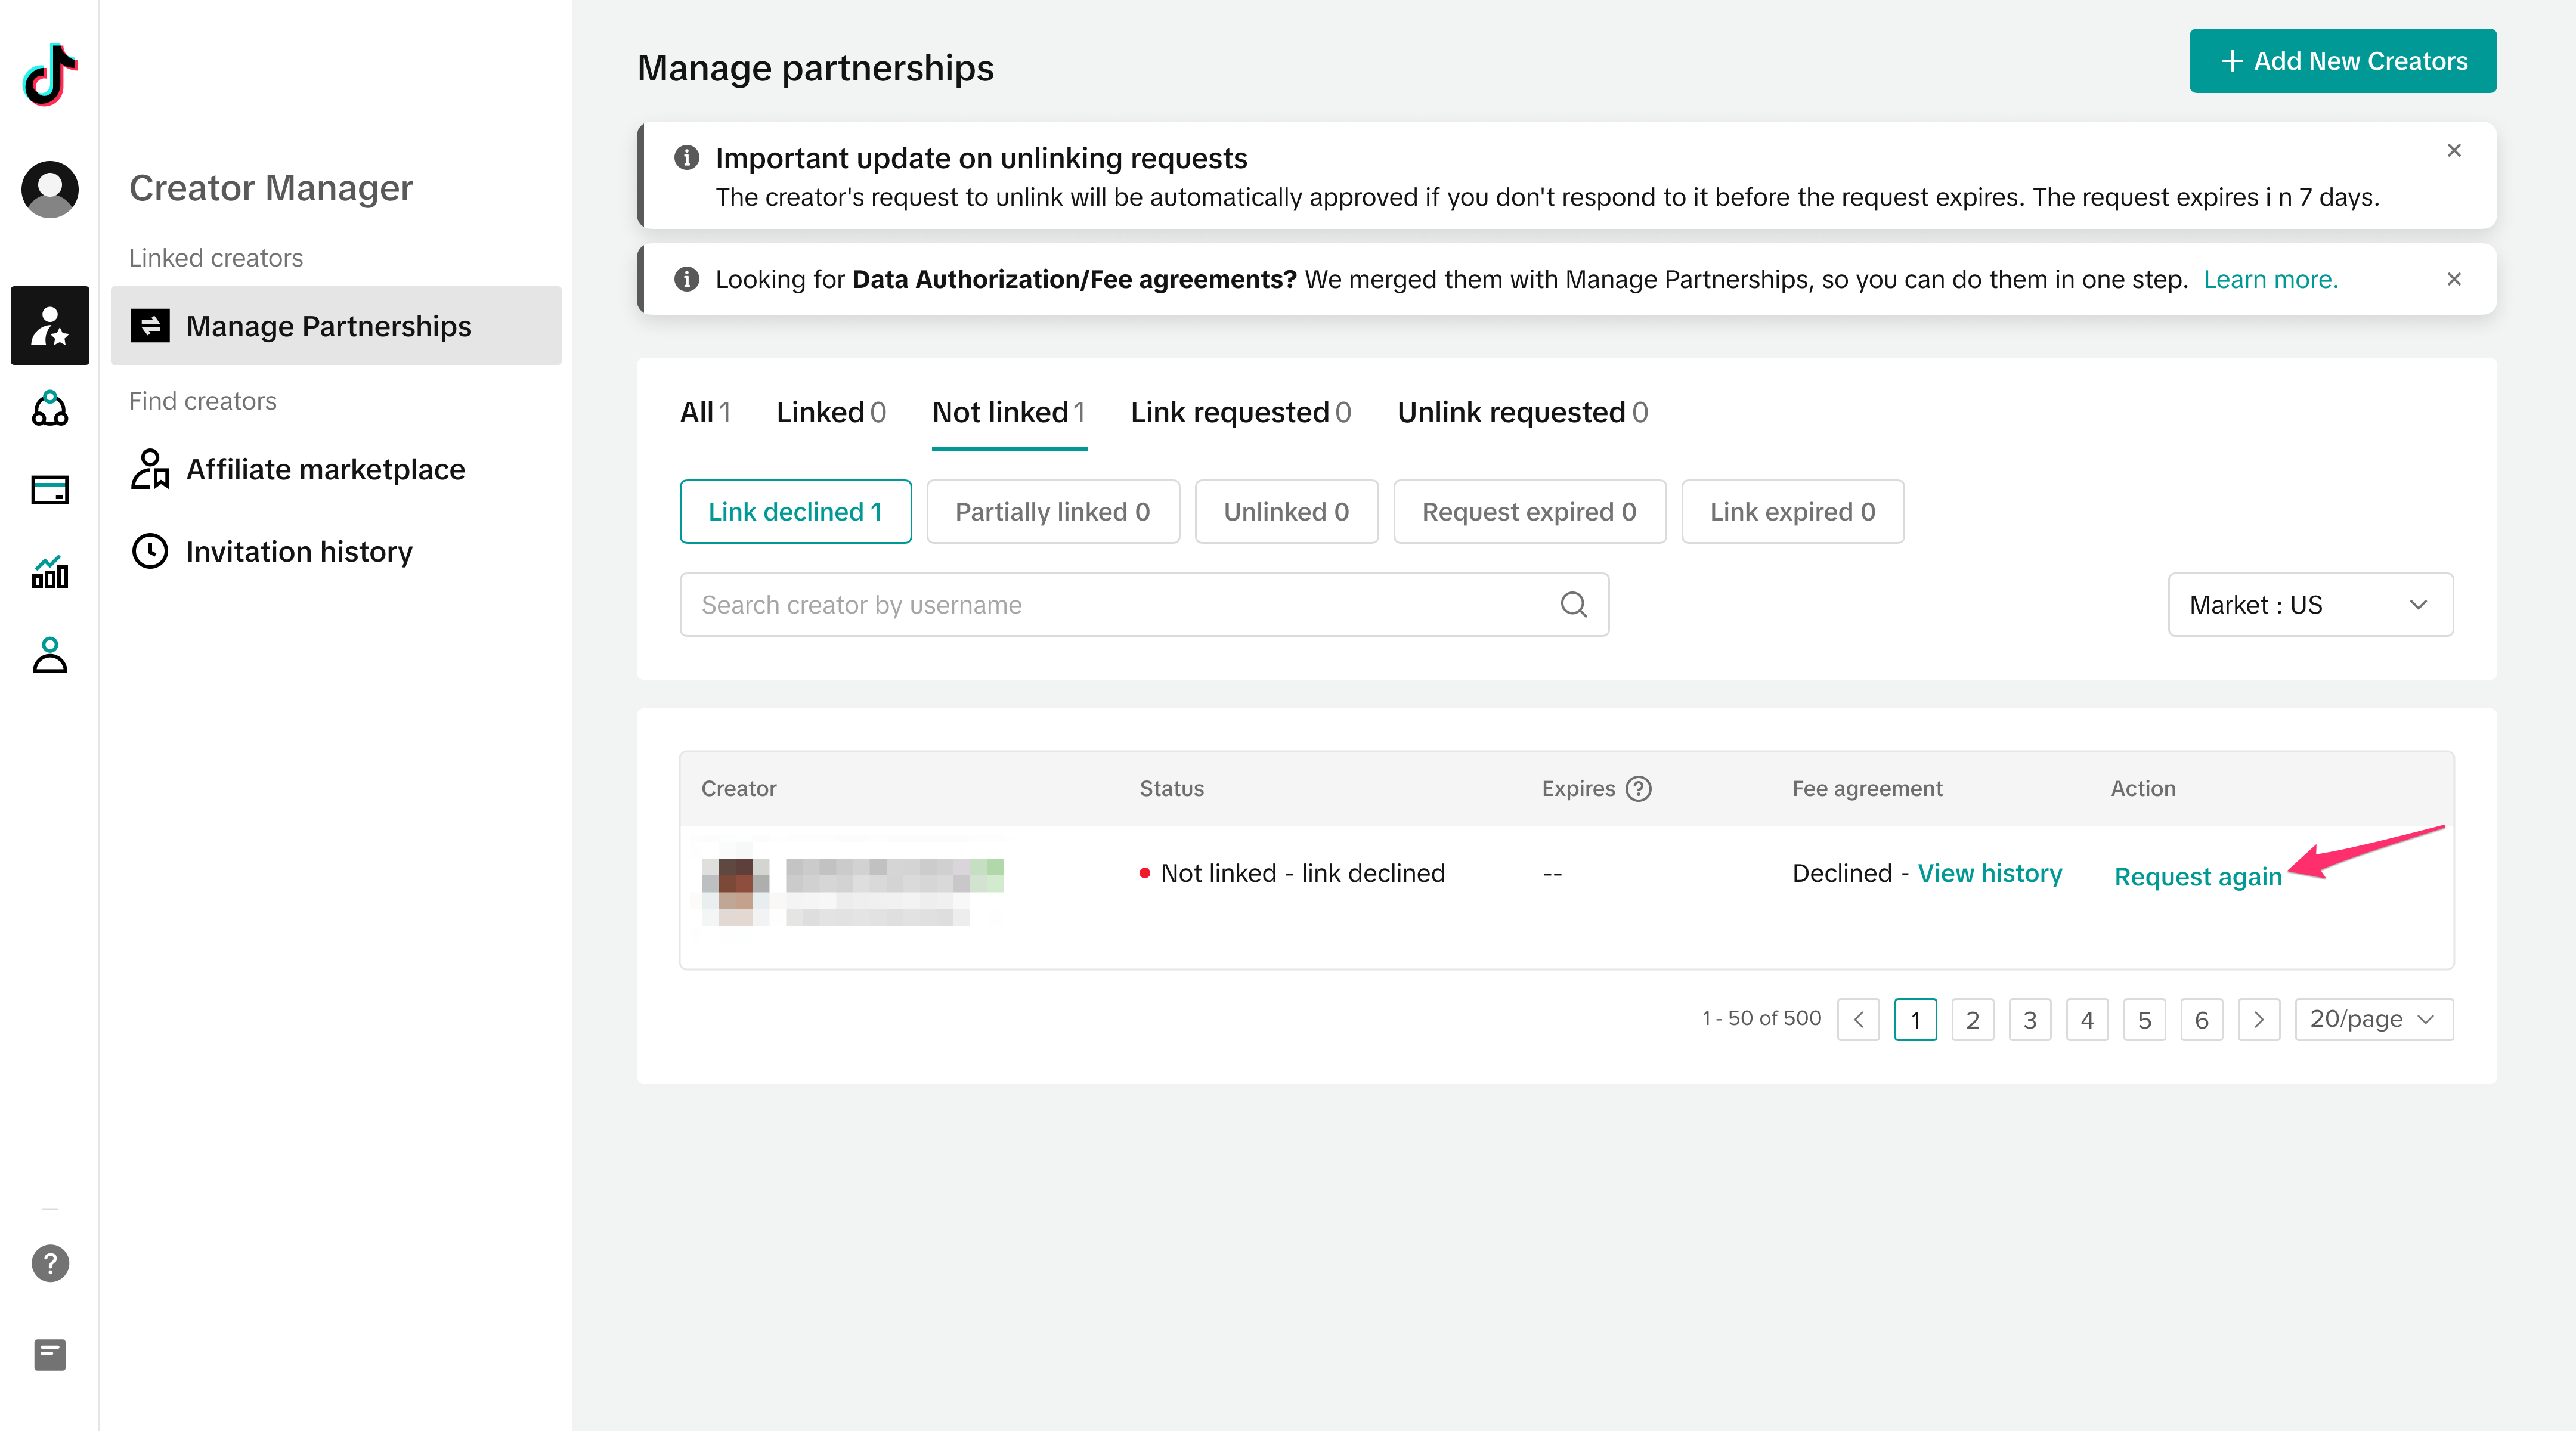Toggle the Request expired 0 filter
The height and width of the screenshot is (1431, 2576).
pos(1528,512)
